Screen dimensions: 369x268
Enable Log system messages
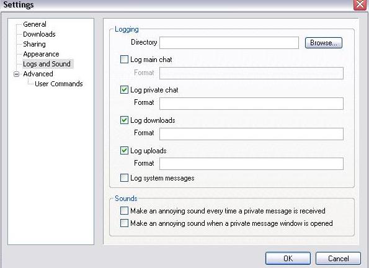click(124, 177)
